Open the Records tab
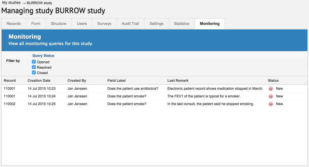The width and height of the screenshot is (309, 167). [x=14, y=24]
